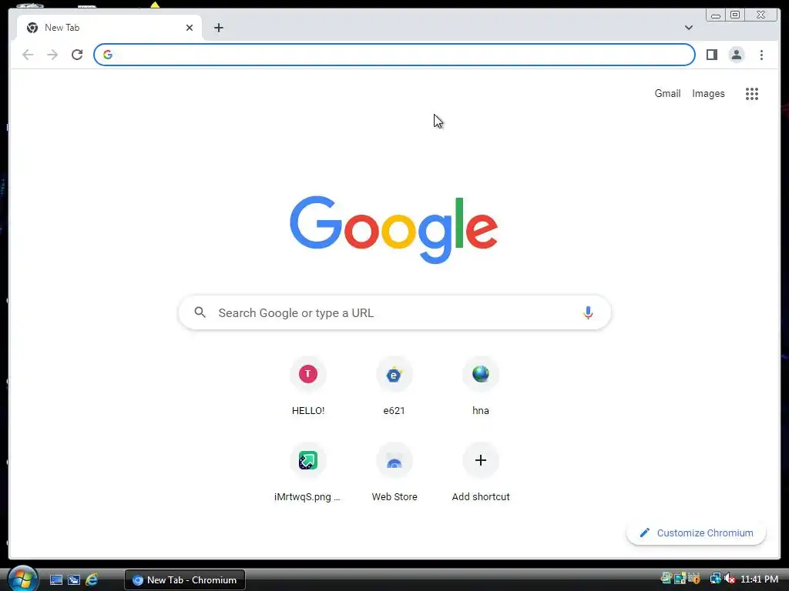
Task: Click the Google logo
Action: tap(394, 229)
